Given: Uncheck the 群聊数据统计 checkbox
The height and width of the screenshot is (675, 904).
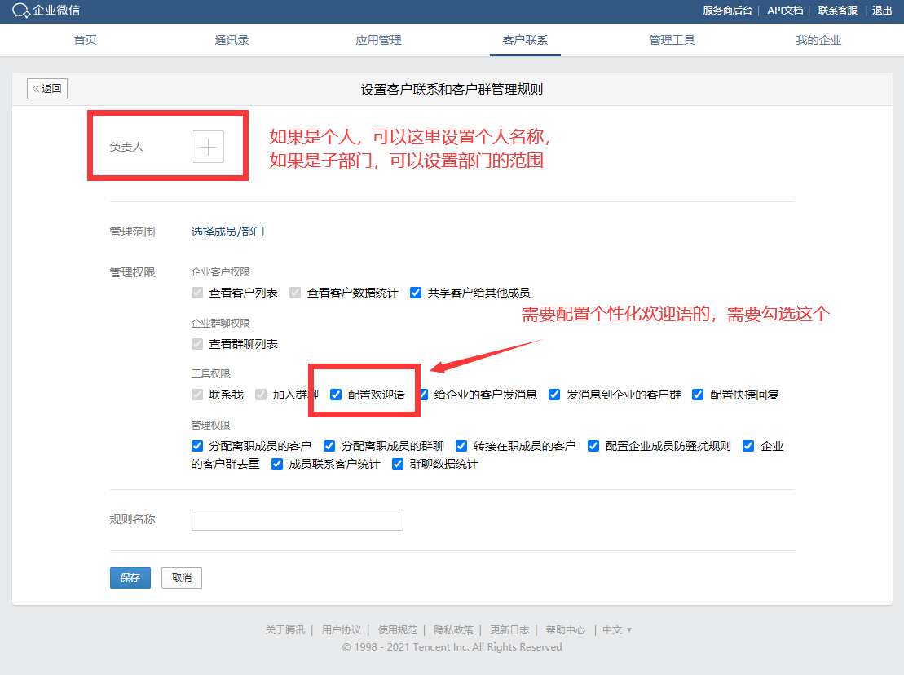Looking at the screenshot, I should coord(397,464).
